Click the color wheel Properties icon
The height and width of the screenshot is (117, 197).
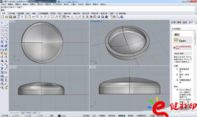(95, 17)
